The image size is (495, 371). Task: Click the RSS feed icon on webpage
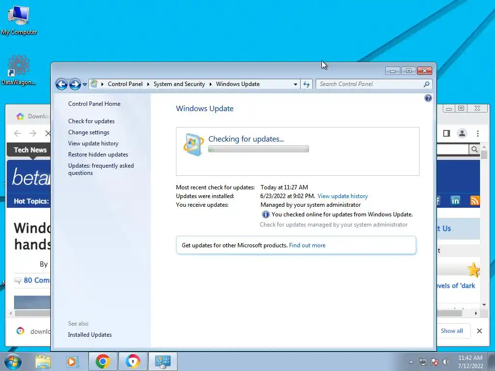tap(475, 200)
